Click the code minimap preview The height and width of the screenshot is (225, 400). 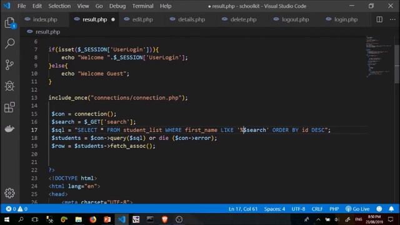(379, 56)
